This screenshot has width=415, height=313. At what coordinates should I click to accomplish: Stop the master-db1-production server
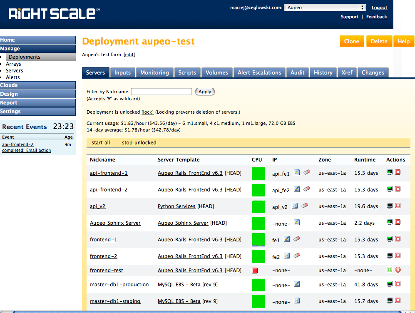tap(398, 284)
